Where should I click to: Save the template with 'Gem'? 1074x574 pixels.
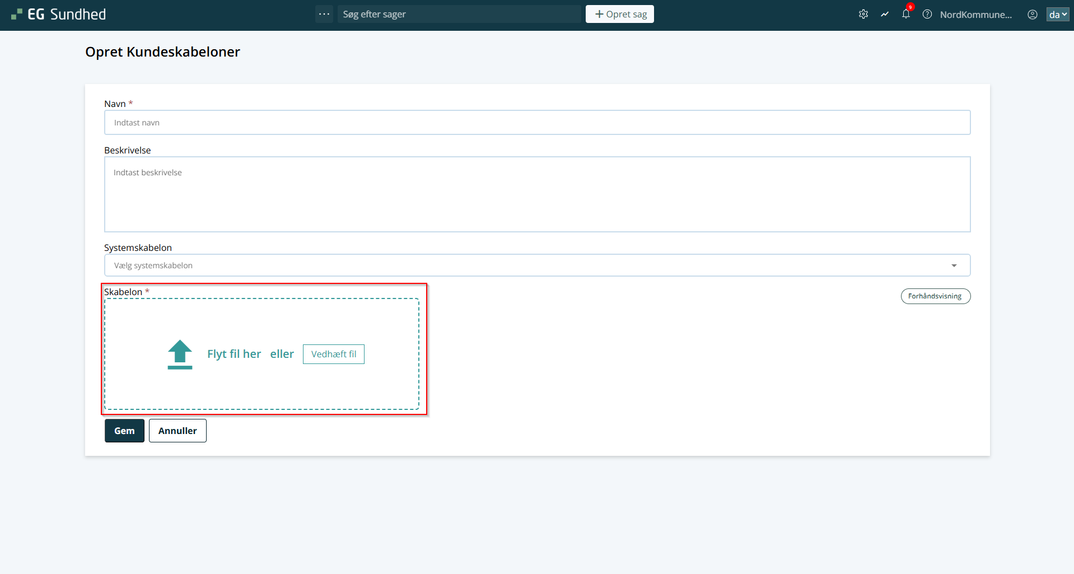point(124,431)
